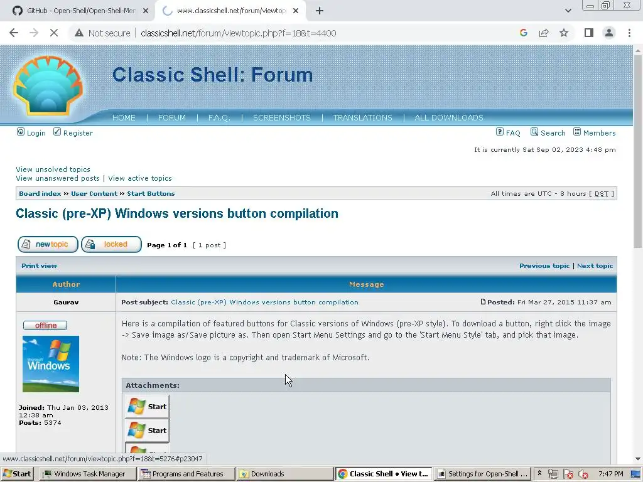Go to Next topic
This screenshot has width=643, height=482.
click(595, 265)
